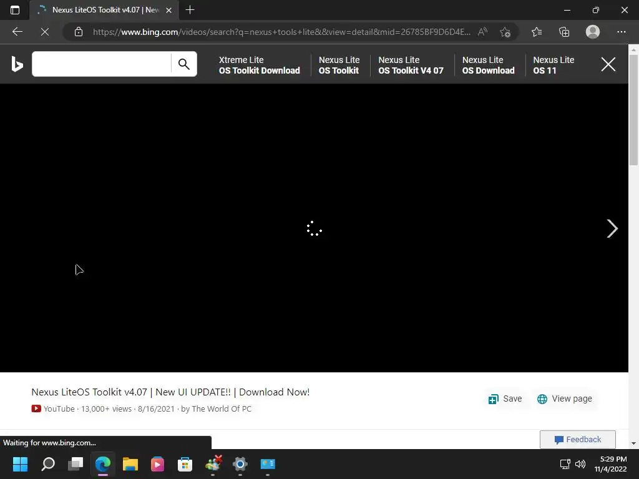The width and height of the screenshot is (639, 479).
Task: Open Nexus Lite OS Toolkit V4 07 suggestion
Action: point(411,65)
